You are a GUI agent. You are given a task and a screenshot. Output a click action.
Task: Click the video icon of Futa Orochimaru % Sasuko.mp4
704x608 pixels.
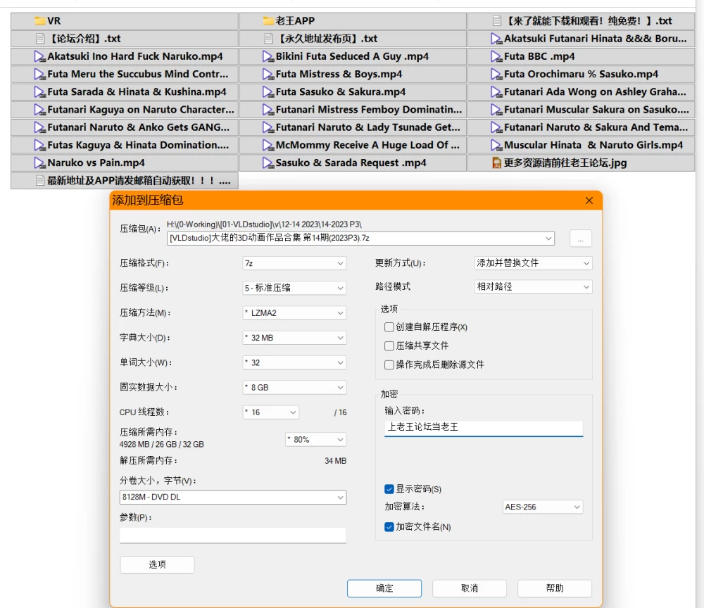coord(496,74)
